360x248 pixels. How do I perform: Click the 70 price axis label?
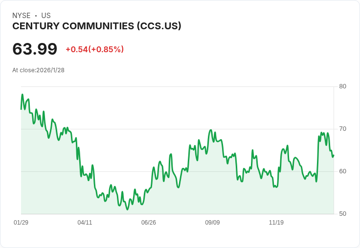342,129
